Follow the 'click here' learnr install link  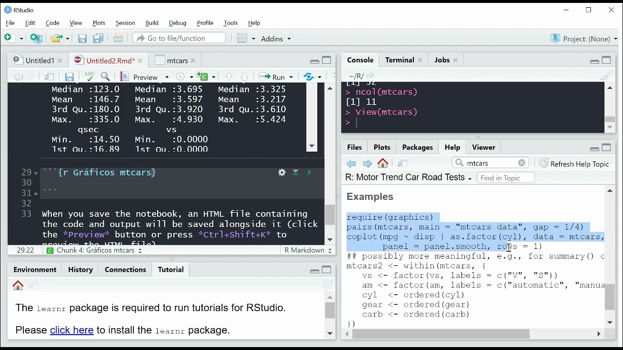[x=72, y=330]
